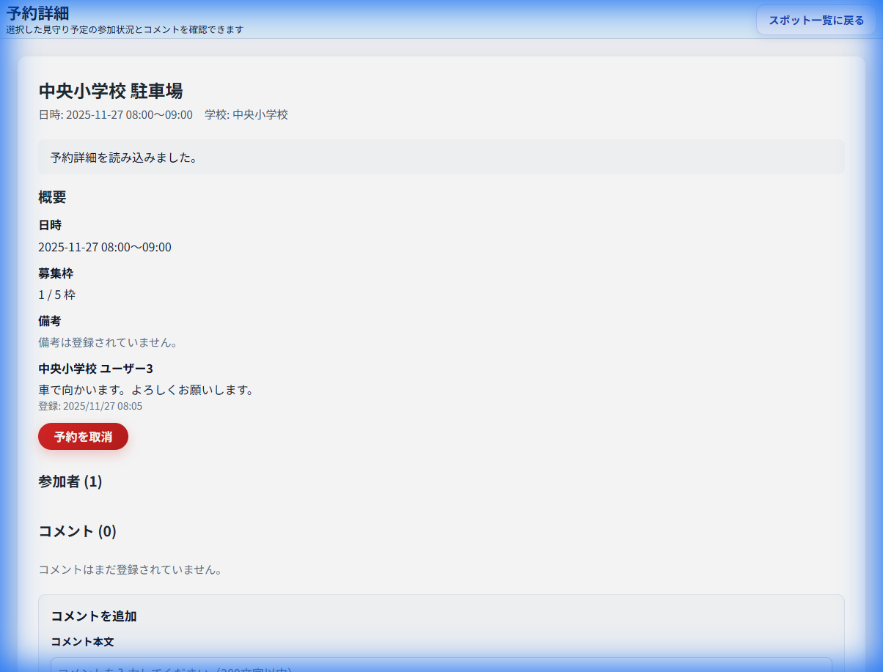The image size is (883, 672).
Task: Select the 予約詳細 page title
Action: tap(35, 12)
